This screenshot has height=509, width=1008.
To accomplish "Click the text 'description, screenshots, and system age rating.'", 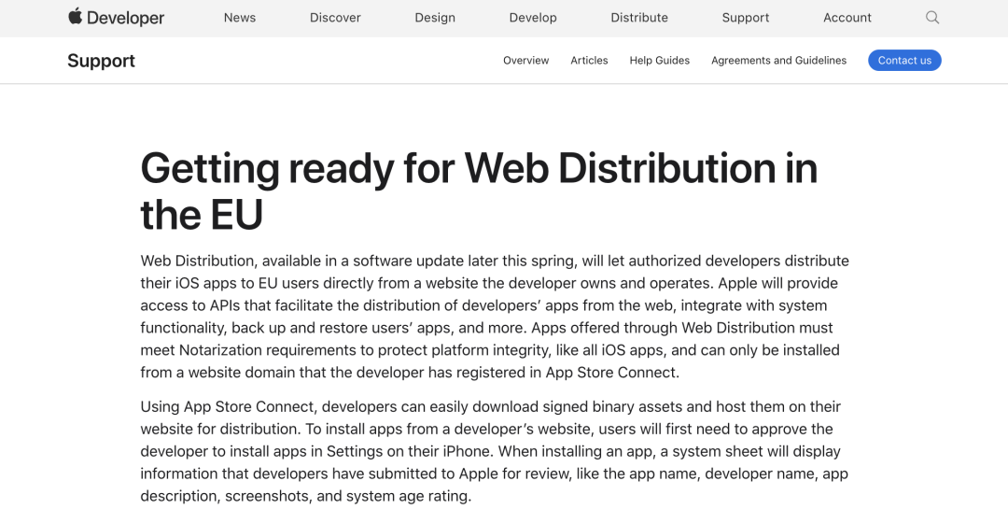I will coord(306,496).
